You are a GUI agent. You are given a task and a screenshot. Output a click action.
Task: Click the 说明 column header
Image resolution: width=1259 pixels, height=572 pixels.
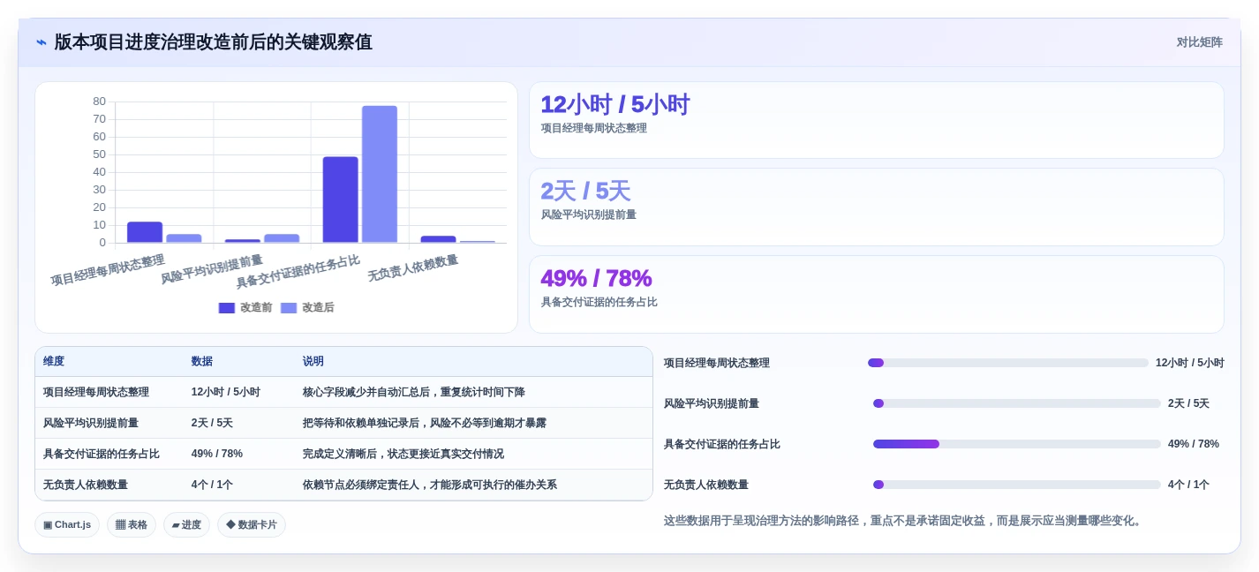click(313, 361)
